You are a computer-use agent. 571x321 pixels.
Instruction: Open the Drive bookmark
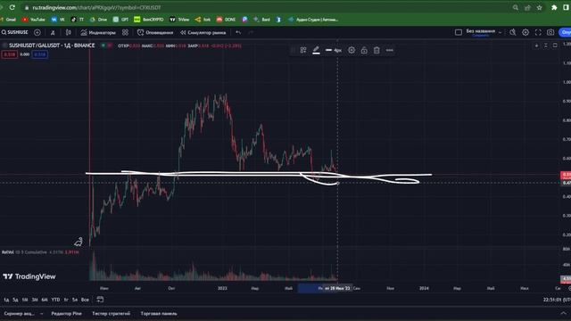pyautogui.click(x=99, y=20)
